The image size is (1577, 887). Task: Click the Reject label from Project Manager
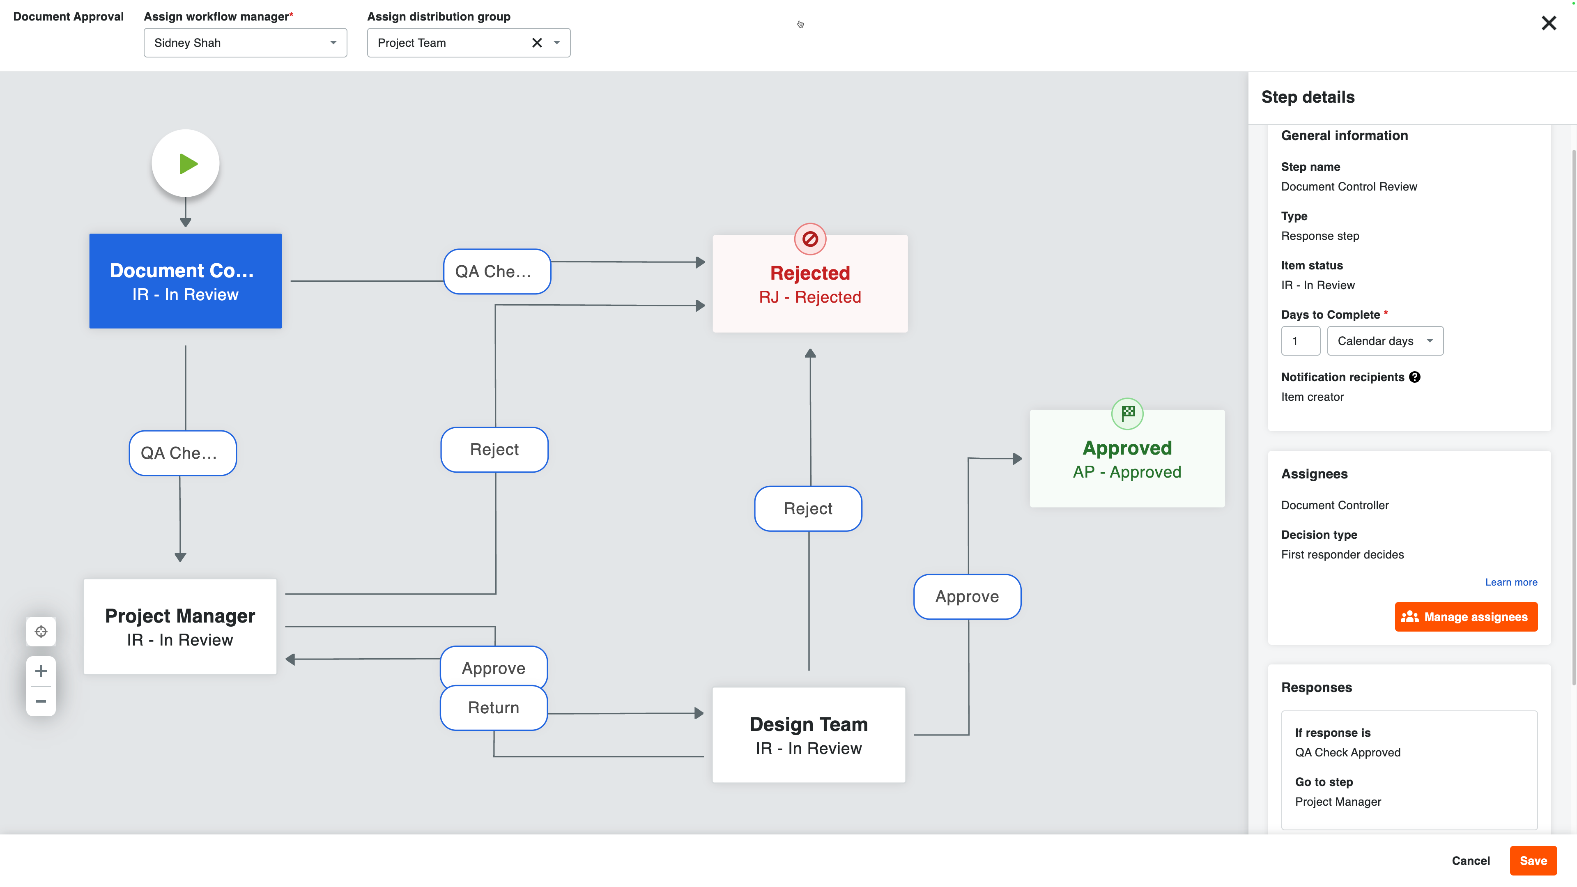494,449
